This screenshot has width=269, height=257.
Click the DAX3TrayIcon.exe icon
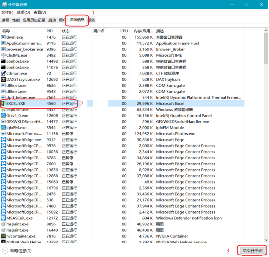tap(3, 79)
